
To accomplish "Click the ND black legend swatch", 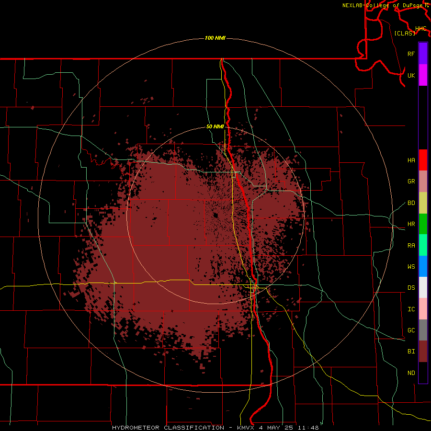I will (x=423, y=373).
